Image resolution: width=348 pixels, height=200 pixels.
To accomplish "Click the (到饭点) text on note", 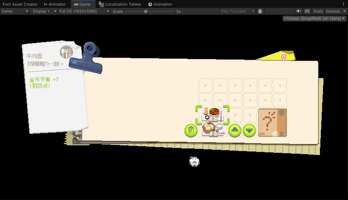I will pos(40,86).
